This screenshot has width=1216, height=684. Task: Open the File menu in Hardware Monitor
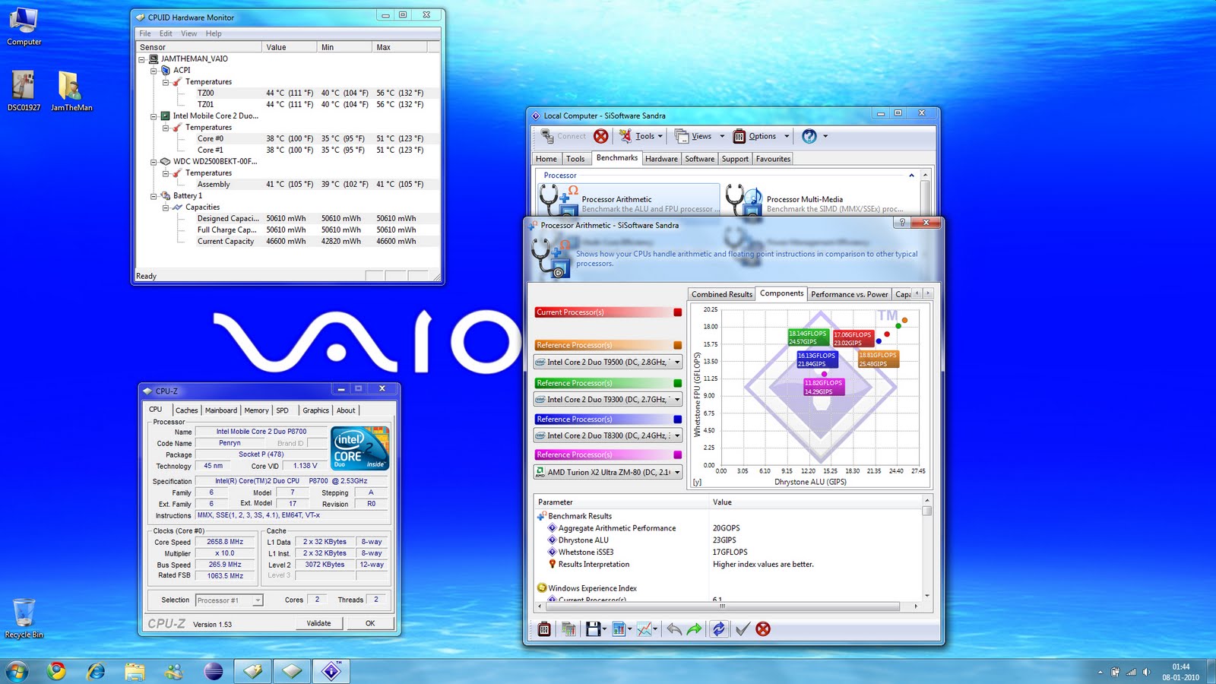145,33
